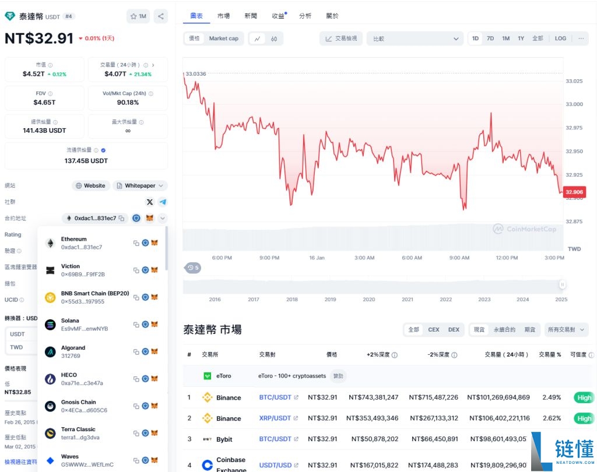The image size is (597, 472).
Task: Copy the BNB Smart Chain contract address
Action: [x=136, y=297]
